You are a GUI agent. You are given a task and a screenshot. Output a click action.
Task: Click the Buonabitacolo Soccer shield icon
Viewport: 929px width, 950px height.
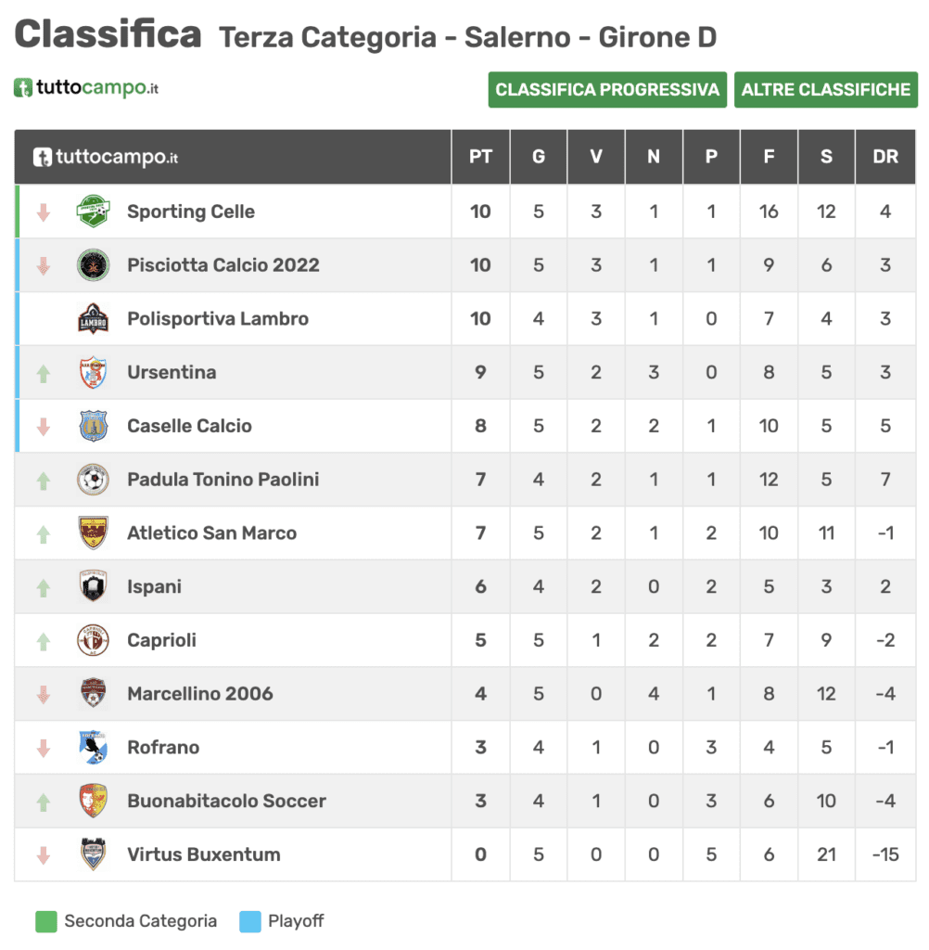pyautogui.click(x=94, y=801)
